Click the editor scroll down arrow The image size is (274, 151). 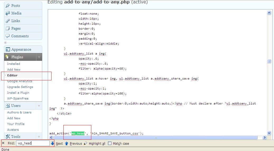(x=269, y=133)
